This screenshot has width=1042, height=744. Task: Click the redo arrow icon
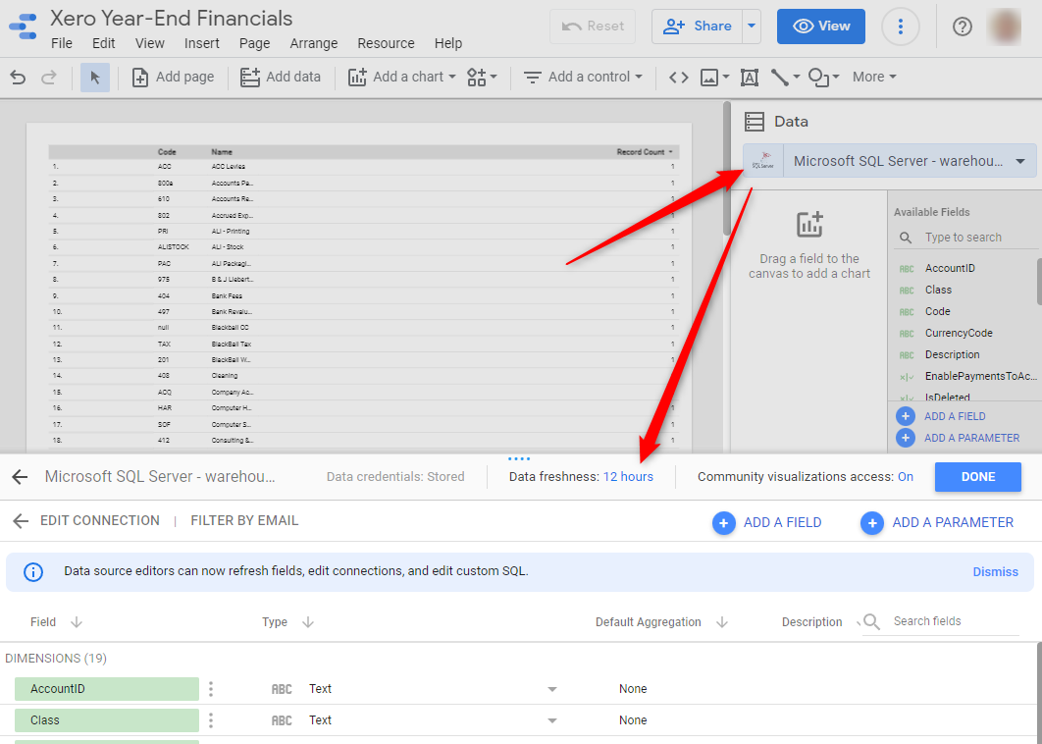(x=48, y=77)
